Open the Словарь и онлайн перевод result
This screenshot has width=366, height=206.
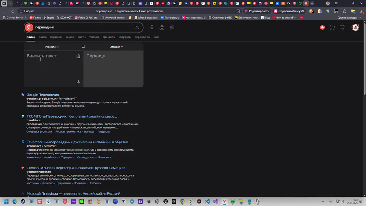(77, 168)
